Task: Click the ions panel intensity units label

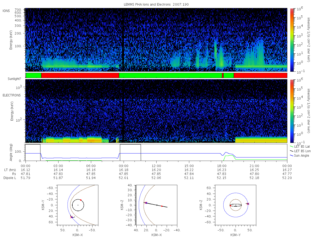Action: coord(309,40)
